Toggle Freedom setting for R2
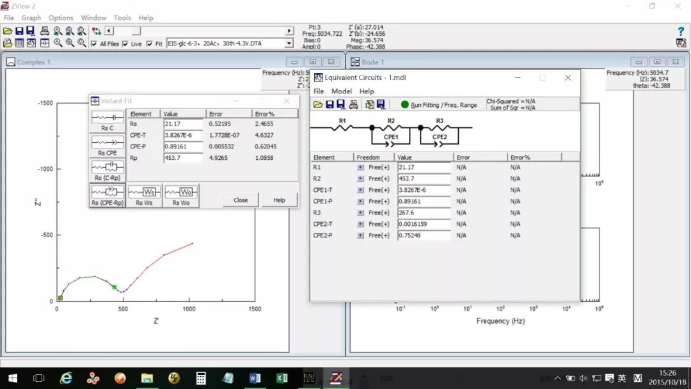Image resolution: width=691 pixels, height=389 pixels. [x=360, y=179]
